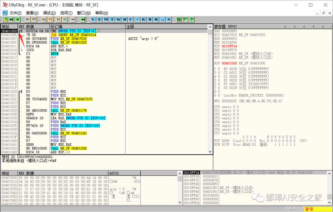Open Memory map window (M button)
Viewport: 333px width, 212px height.
106,19
